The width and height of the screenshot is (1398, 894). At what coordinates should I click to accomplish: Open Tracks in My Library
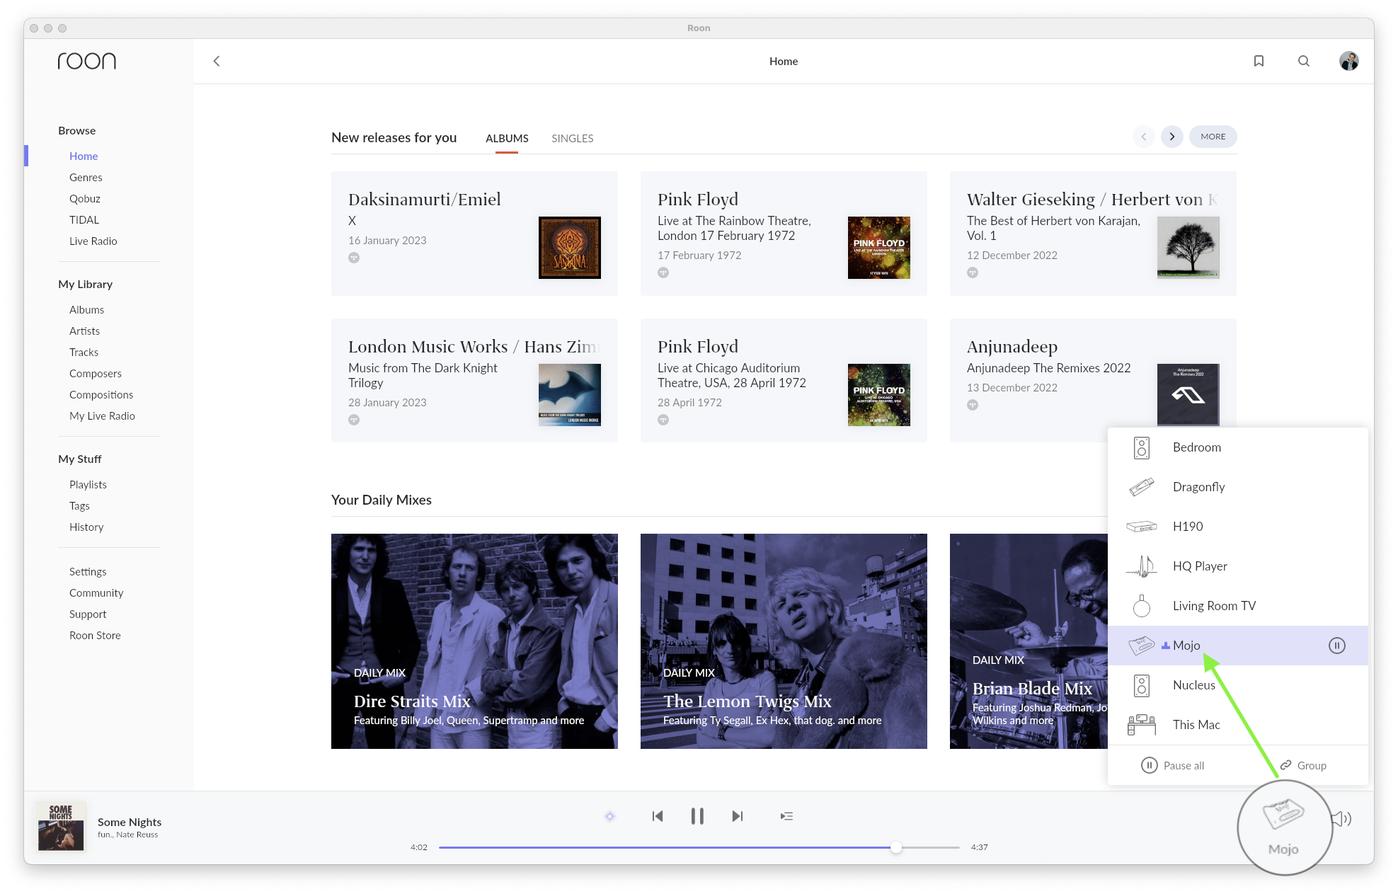pos(84,352)
